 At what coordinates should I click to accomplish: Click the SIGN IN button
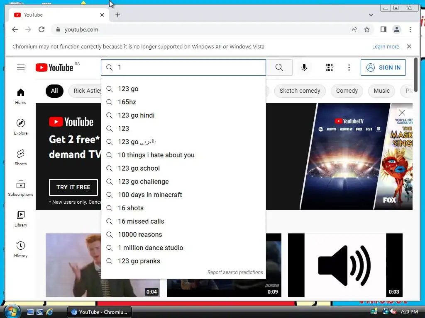tap(383, 67)
